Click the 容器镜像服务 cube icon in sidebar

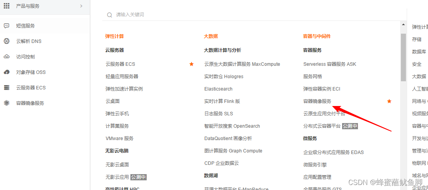pos(6,103)
